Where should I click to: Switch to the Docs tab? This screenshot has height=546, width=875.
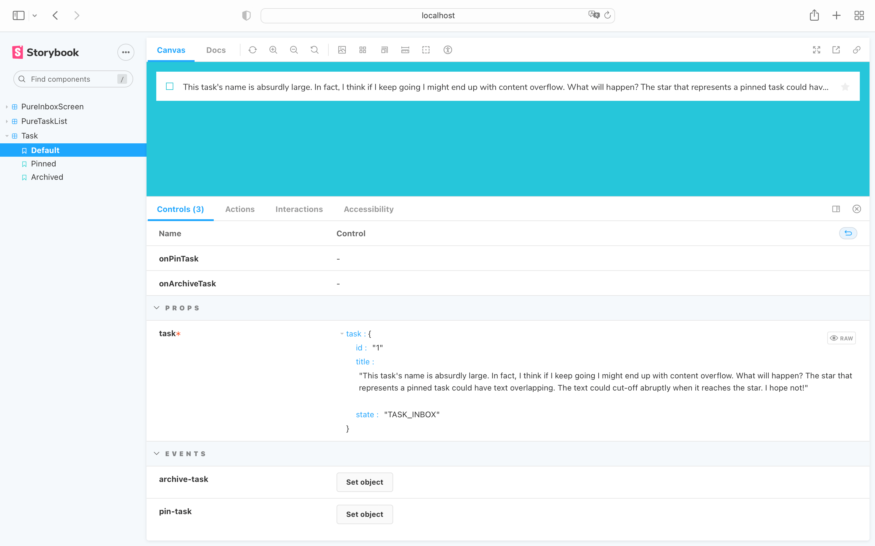[216, 50]
